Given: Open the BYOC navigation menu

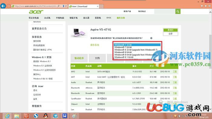Looking at the screenshot, I should (109, 18).
